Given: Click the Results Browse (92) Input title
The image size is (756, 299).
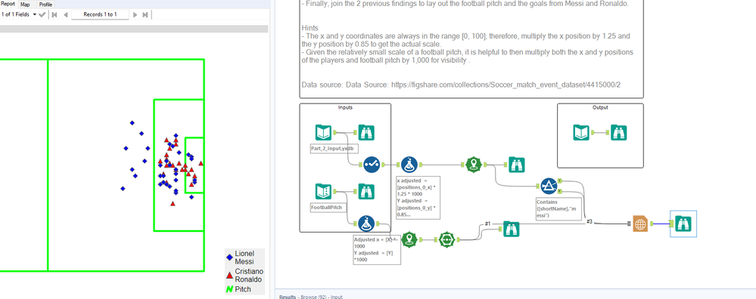Looking at the screenshot, I should [311, 297].
